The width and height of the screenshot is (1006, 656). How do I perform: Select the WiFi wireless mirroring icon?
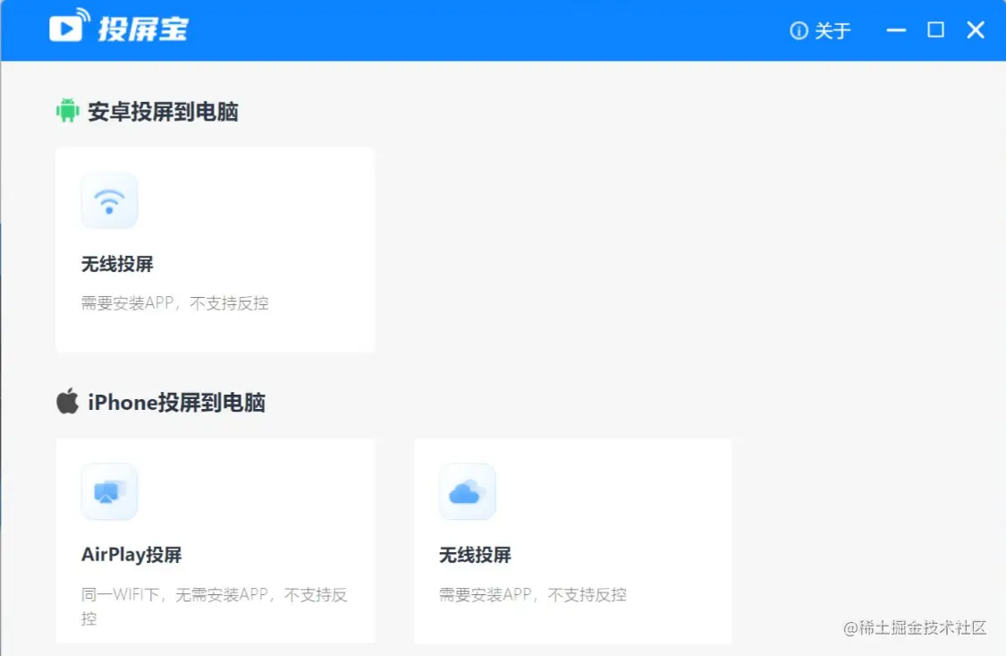click(x=109, y=200)
